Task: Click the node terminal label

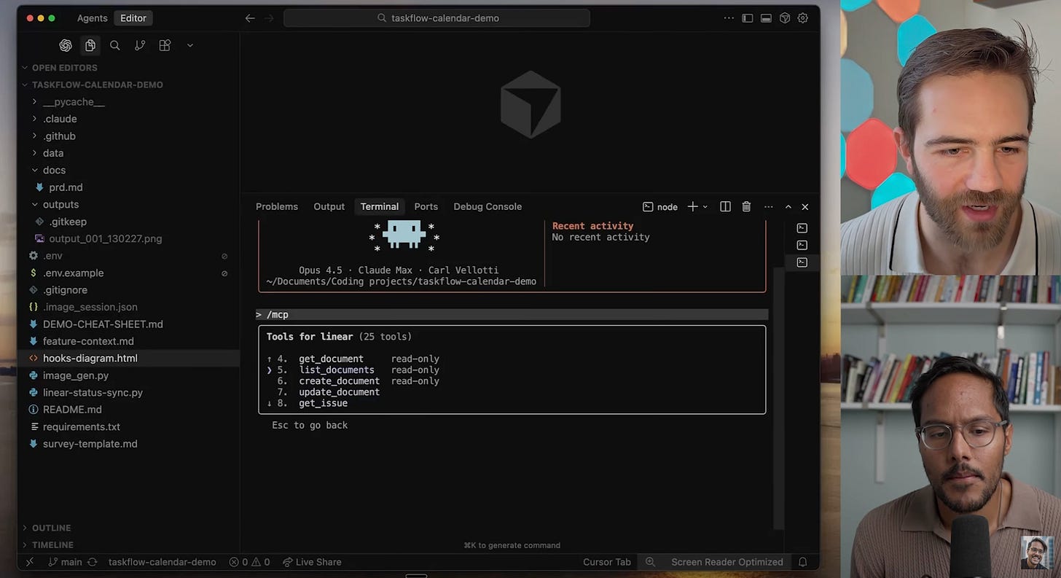Action: point(660,207)
